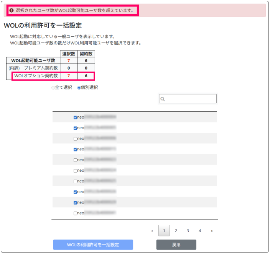Uncheck the first user's checkbox in list
This screenshot has height=254, width=270.
(75, 117)
